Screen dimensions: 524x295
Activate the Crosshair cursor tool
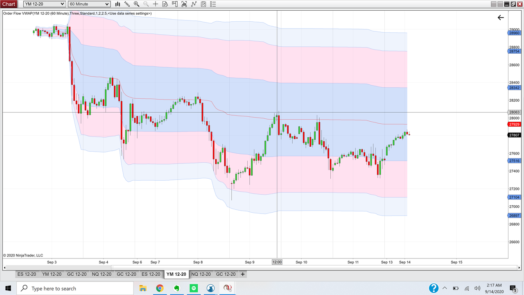tap(156, 4)
